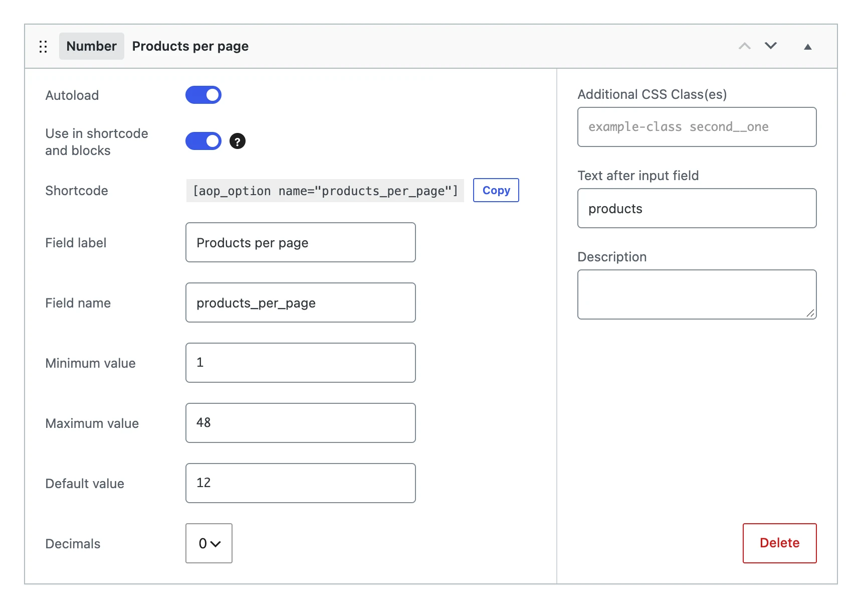Click the Field name input

coord(301,302)
